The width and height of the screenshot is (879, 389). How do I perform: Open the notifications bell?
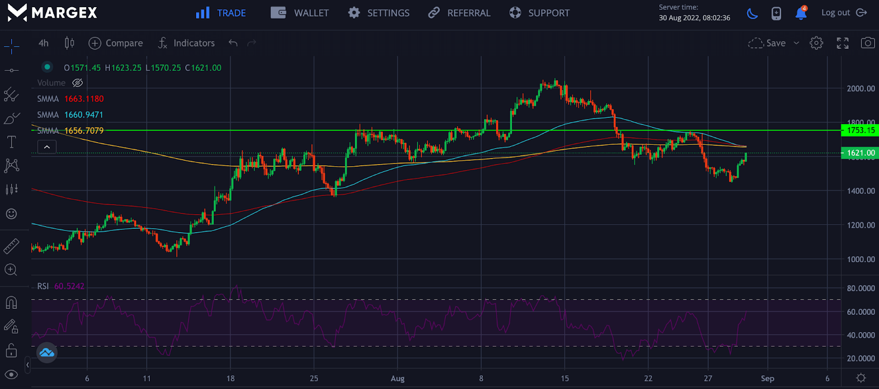(x=801, y=13)
